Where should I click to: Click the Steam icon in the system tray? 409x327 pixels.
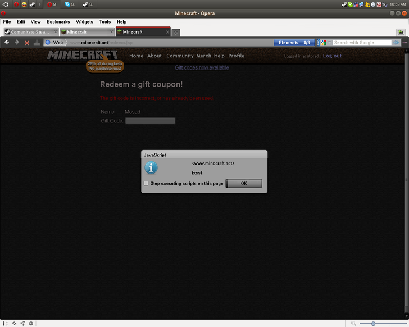coord(344,4)
